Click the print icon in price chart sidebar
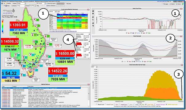Viewport: 186px width, 110px height. pos(93,23)
